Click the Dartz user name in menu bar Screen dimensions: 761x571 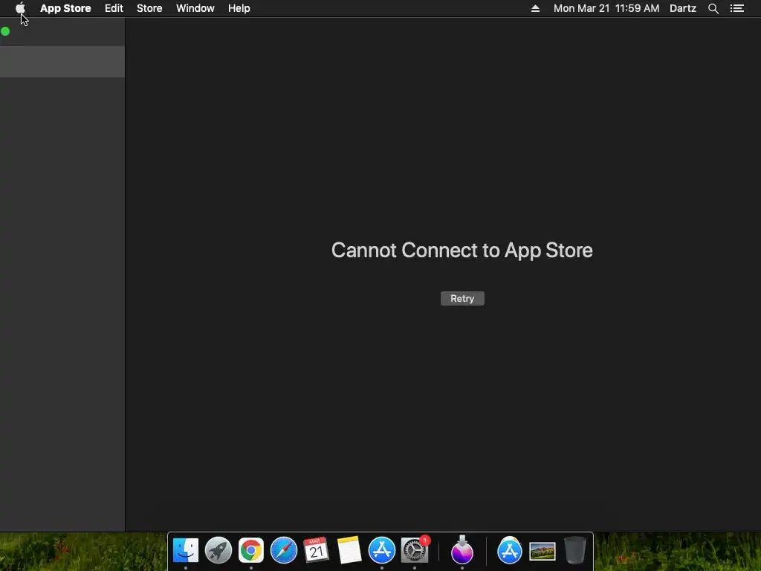point(683,8)
